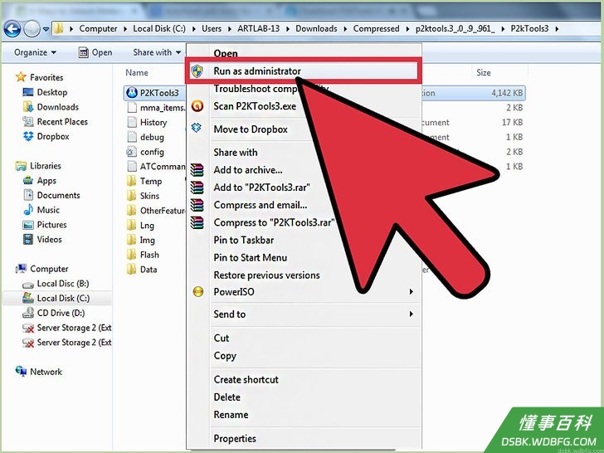Select the History file
Viewport: 604px width, 453px height.
click(153, 123)
